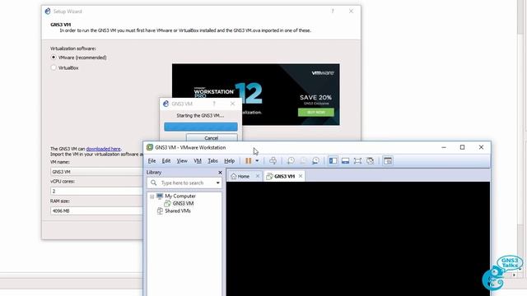Viewport: 527px width, 296px height.
Task: Suspend the guest with the orange pause icon
Action: coord(249,161)
